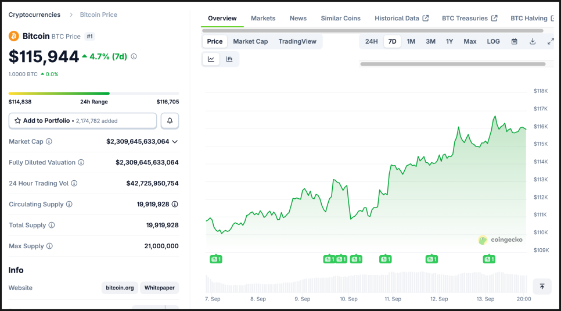Open Total Supply info icon
The height and width of the screenshot is (311, 561).
point(52,225)
